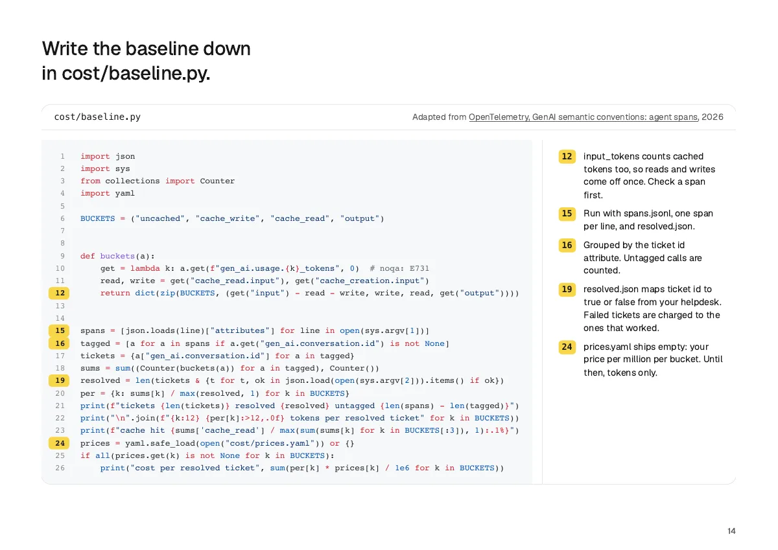The image size is (778, 550).
Task: Click the cost/baseline.py file name header
Action: (97, 117)
